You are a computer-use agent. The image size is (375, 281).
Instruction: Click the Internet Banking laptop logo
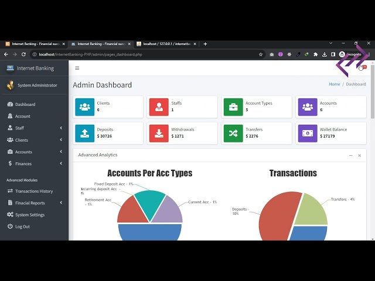pyautogui.click(x=10, y=68)
